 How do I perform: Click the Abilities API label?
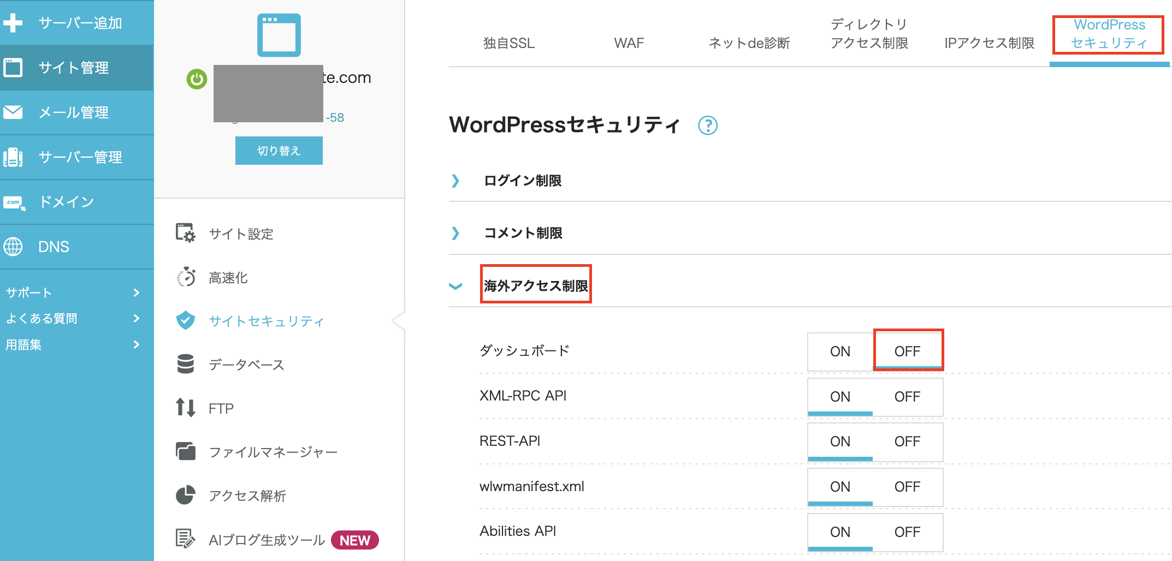click(518, 531)
